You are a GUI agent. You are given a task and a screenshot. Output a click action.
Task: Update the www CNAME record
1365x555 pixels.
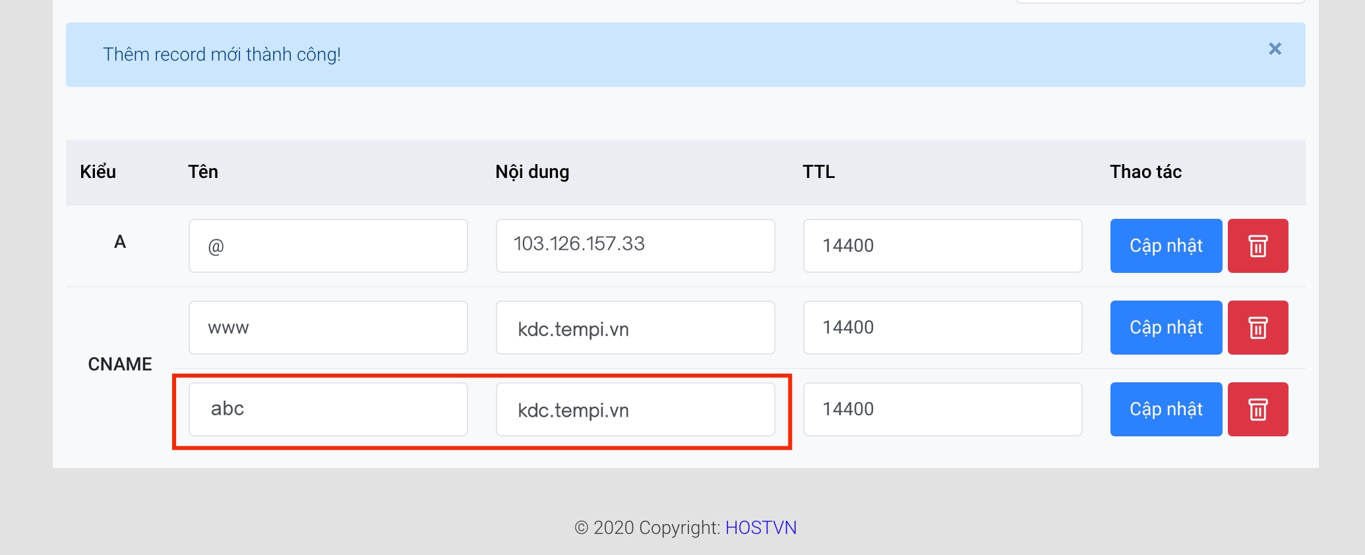coord(1166,328)
